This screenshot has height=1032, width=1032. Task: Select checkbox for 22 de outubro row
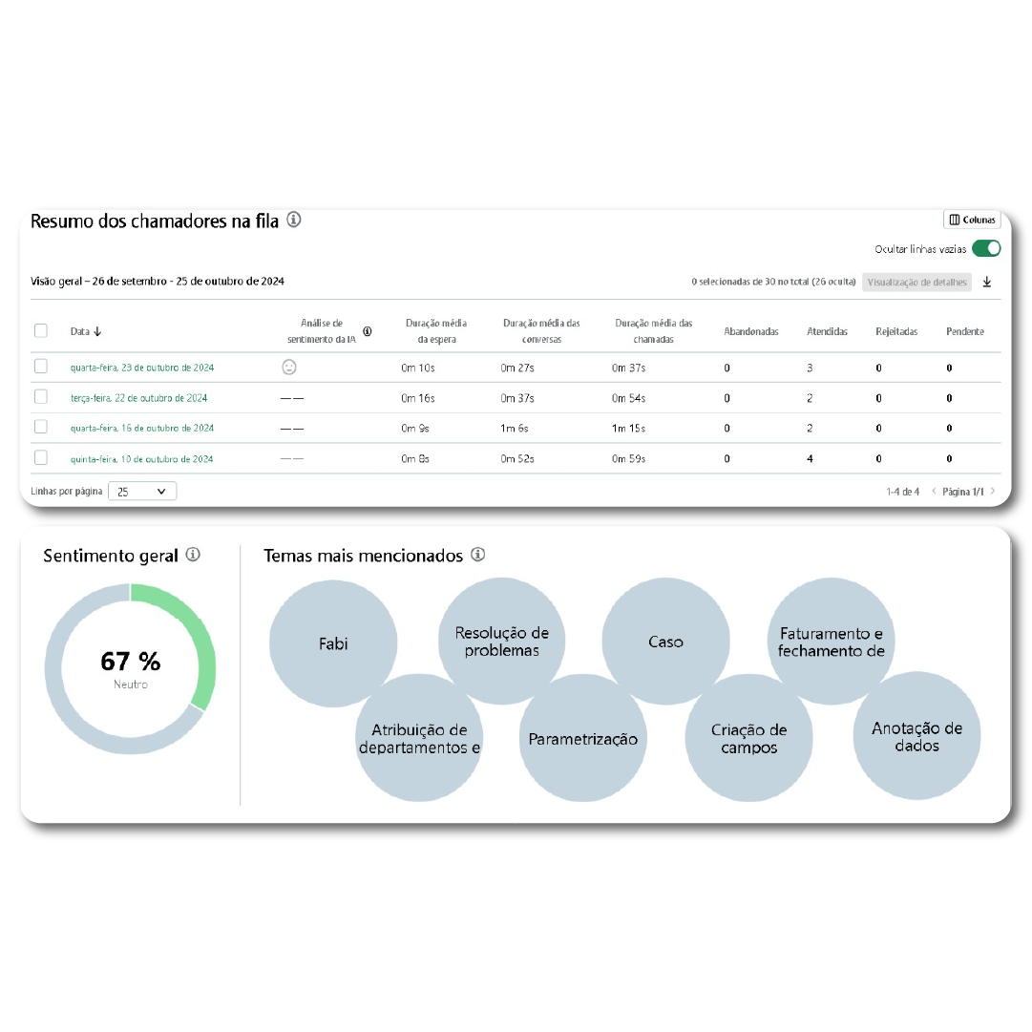point(41,397)
